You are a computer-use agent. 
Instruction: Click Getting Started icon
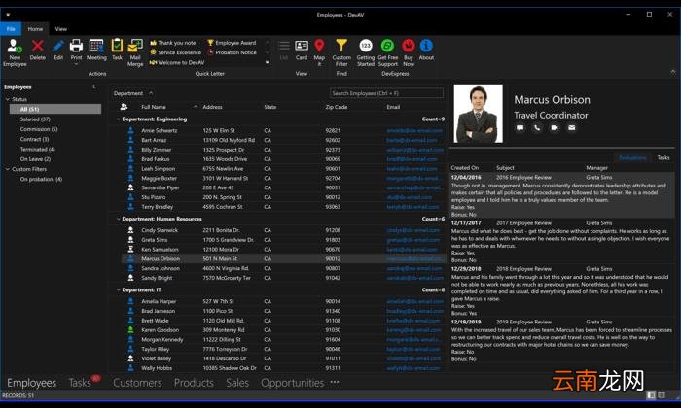click(x=366, y=46)
